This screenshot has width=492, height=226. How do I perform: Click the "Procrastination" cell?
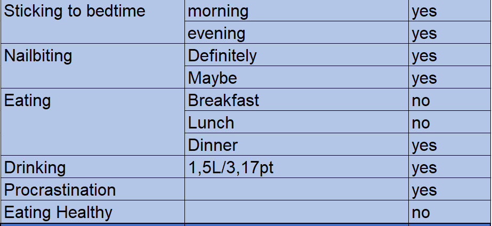pyautogui.click(x=60, y=190)
